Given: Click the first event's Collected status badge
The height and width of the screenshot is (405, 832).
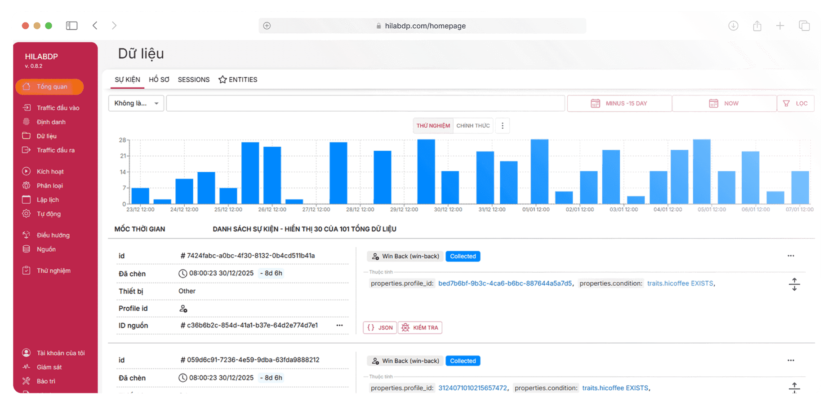Looking at the screenshot, I should coord(463,256).
